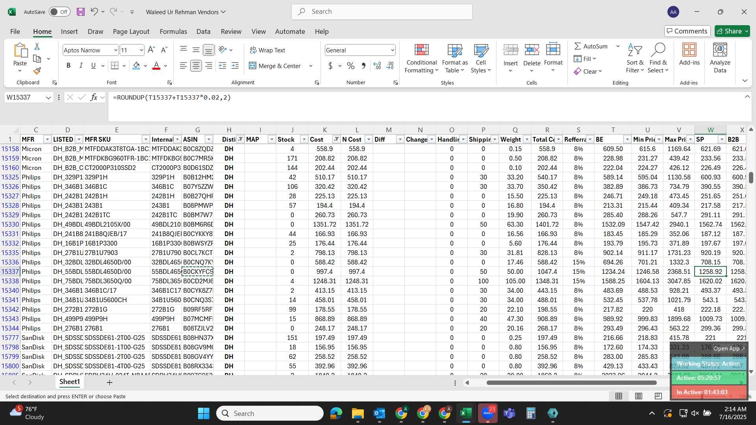Click the Clear button
Screen dimensions: 756x425
(x=587, y=71)
